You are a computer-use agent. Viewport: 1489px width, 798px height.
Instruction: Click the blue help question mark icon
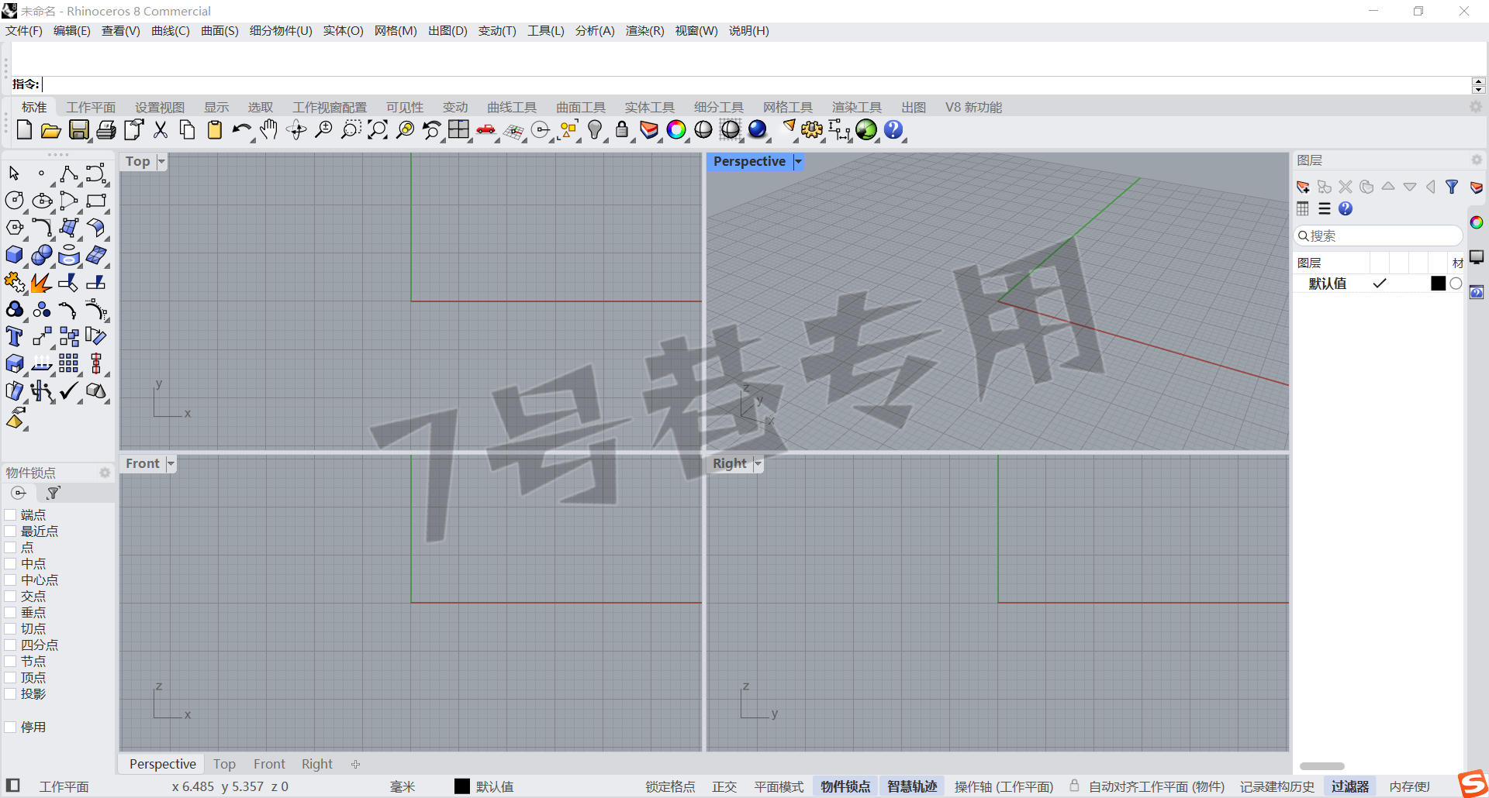(893, 130)
